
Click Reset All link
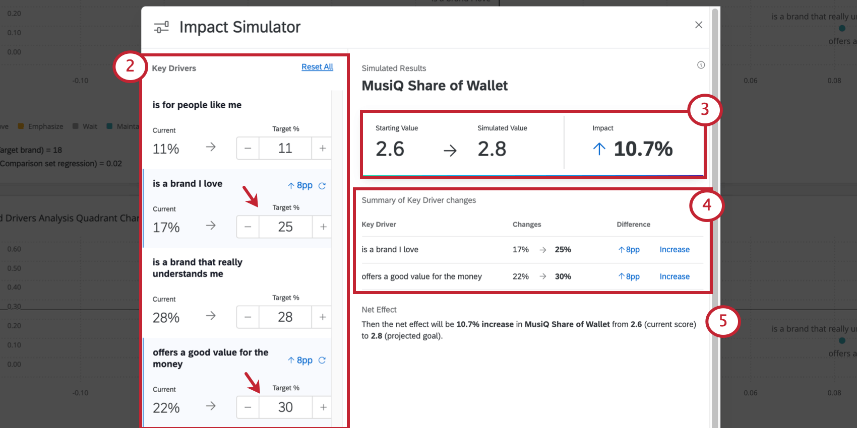(317, 67)
